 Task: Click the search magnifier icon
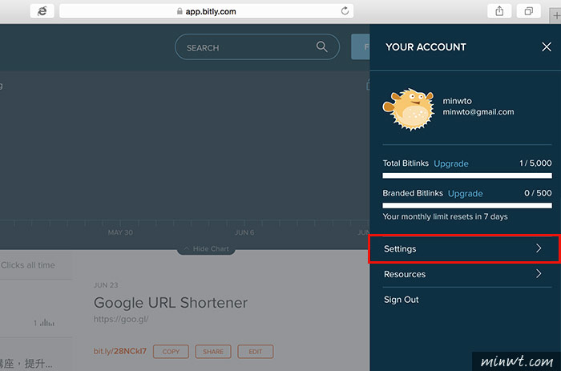click(321, 46)
